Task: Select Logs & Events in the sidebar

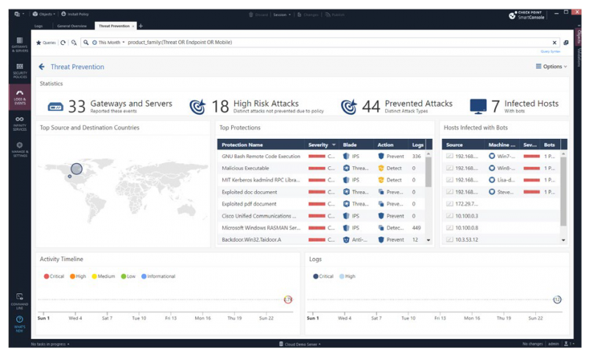Action: tap(20, 97)
